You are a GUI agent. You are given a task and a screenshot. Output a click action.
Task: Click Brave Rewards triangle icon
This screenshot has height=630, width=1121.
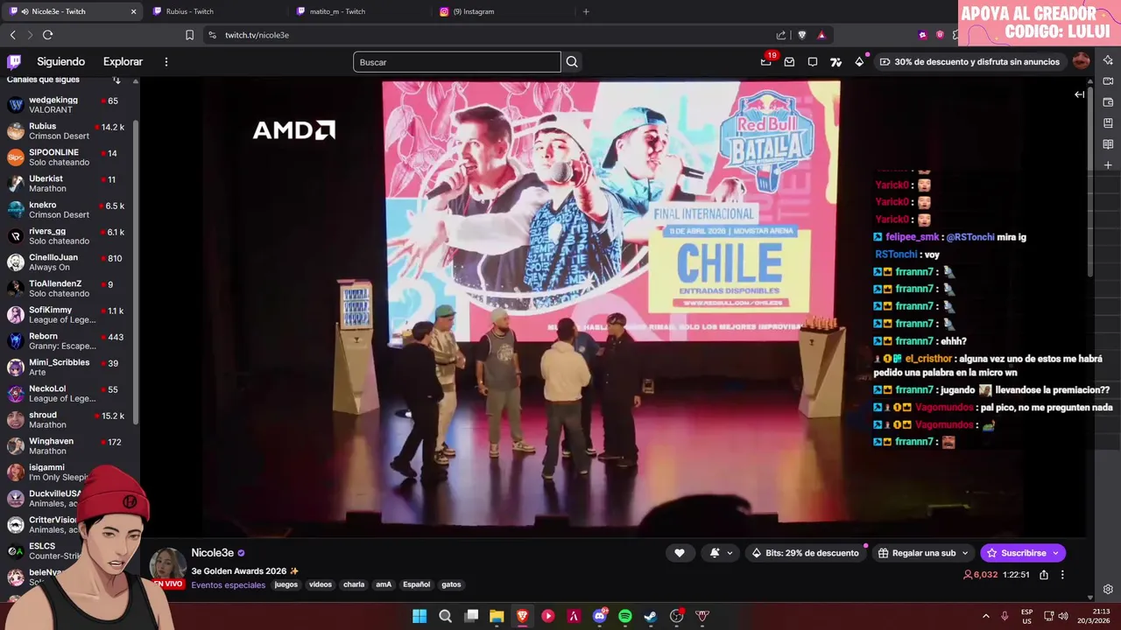(821, 35)
